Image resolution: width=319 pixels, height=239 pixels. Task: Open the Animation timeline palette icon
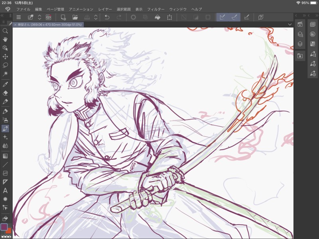[x=300, y=24]
